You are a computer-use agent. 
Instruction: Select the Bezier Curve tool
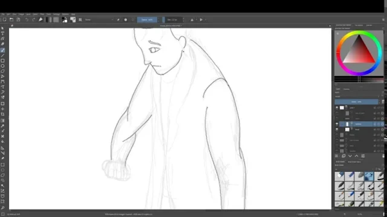pyautogui.click(x=3, y=82)
